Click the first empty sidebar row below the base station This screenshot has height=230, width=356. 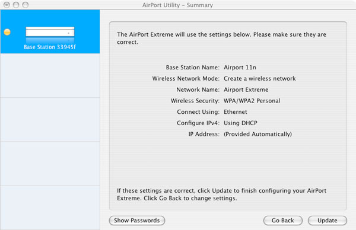click(x=50, y=75)
